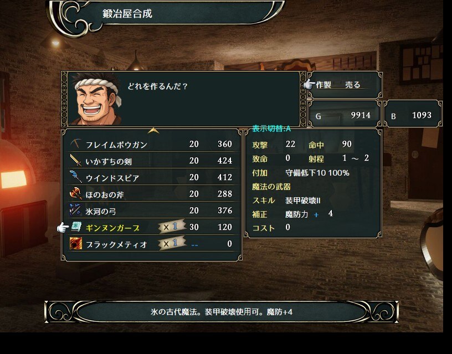The width and height of the screenshot is (452, 354).
Task: Expand list upward with gold arrow
Action: pyautogui.click(x=153, y=131)
